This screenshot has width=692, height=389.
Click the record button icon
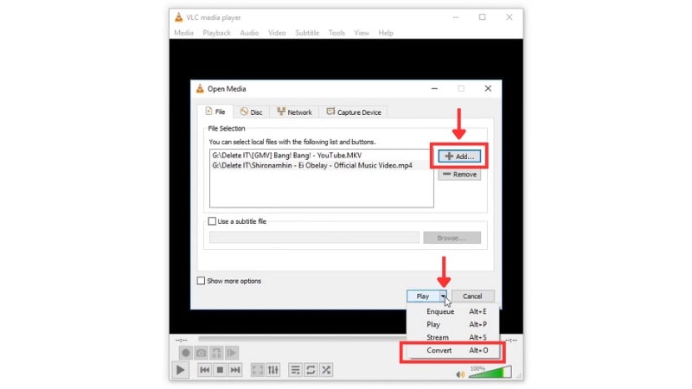(186, 353)
